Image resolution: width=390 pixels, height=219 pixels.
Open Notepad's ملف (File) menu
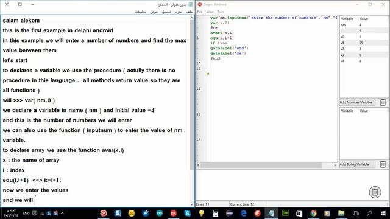coord(190,12)
